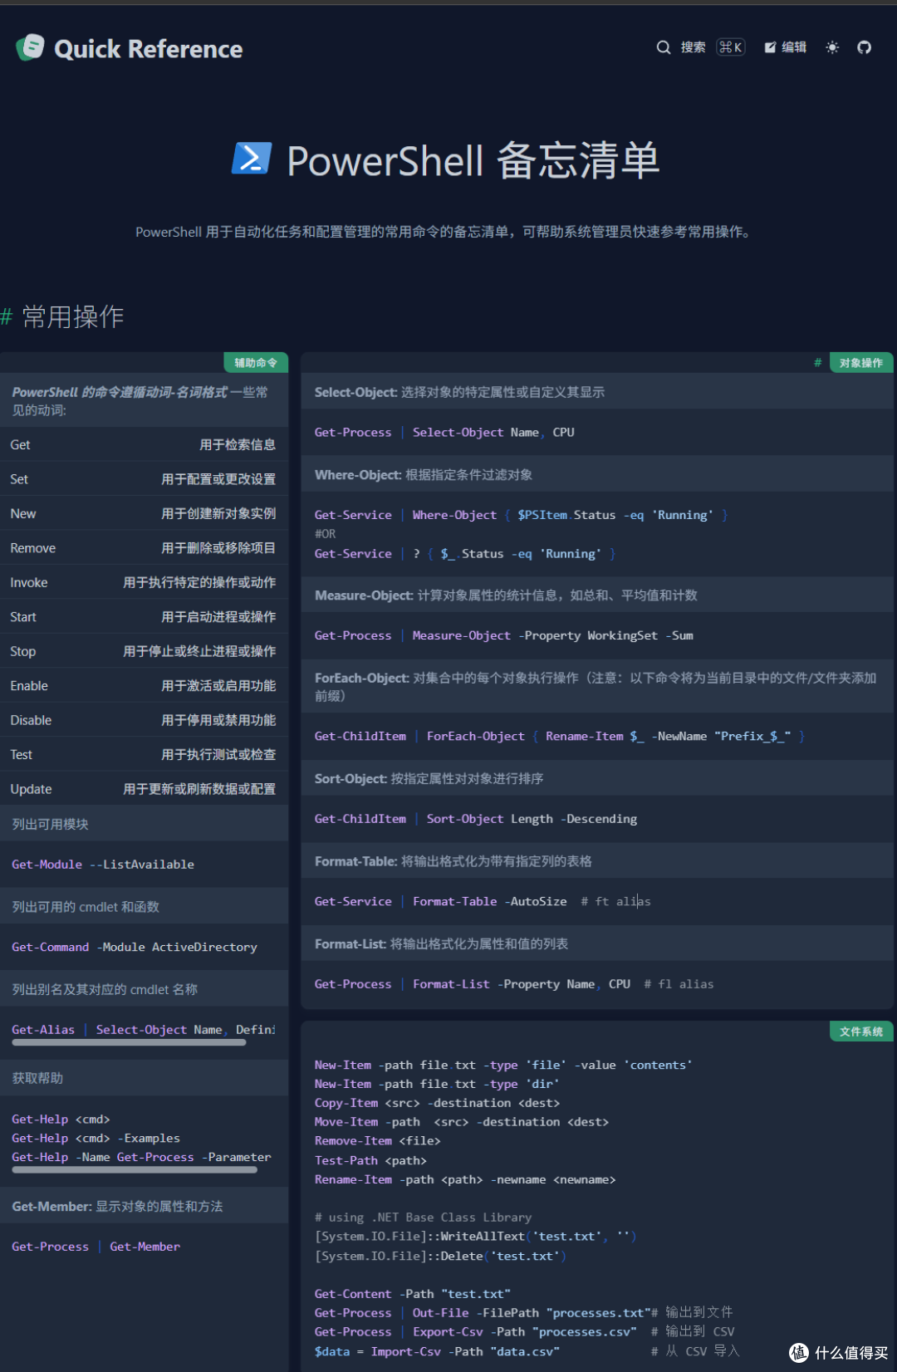
Task: Click the ForEach-Object Rename-Item code line
Action: 559,737
